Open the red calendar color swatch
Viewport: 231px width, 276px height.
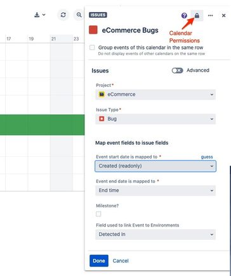coord(93,30)
